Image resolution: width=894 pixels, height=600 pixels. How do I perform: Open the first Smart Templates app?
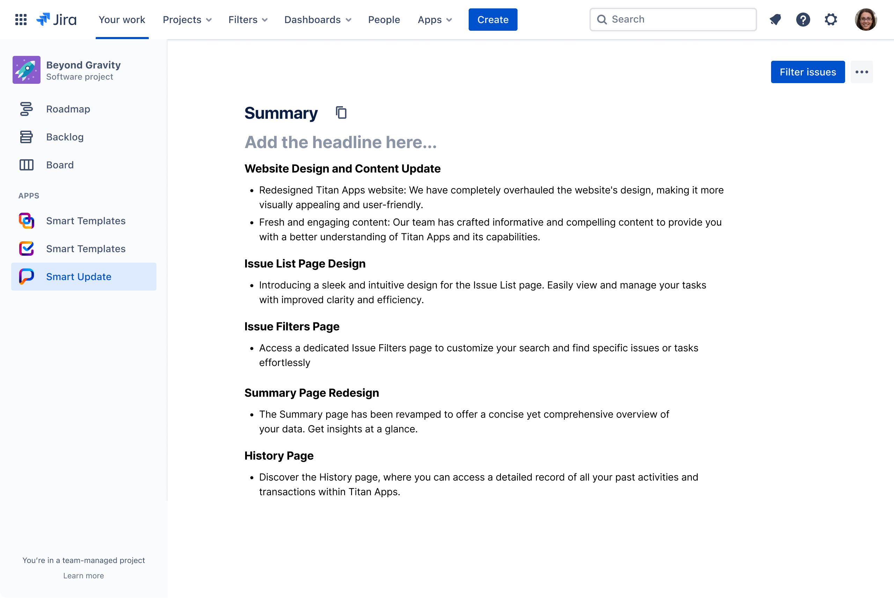point(86,221)
